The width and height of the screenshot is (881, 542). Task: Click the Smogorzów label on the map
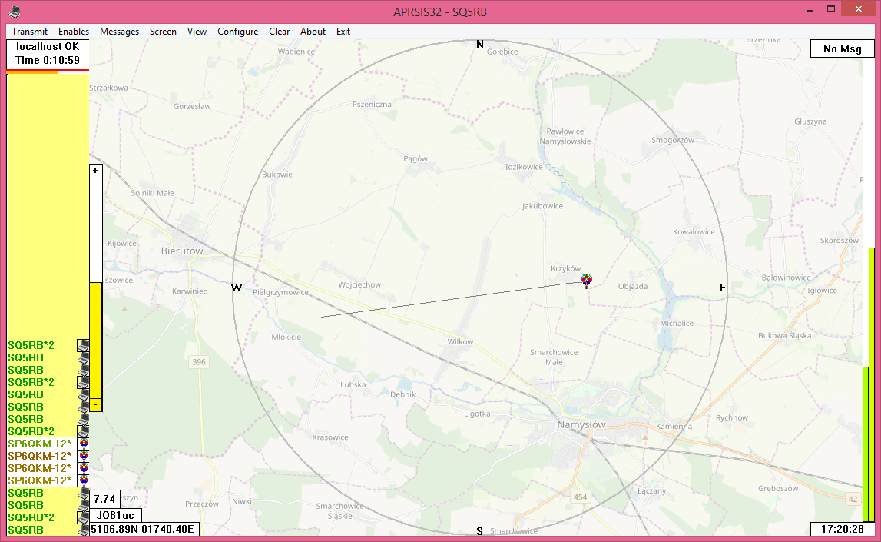point(673,140)
